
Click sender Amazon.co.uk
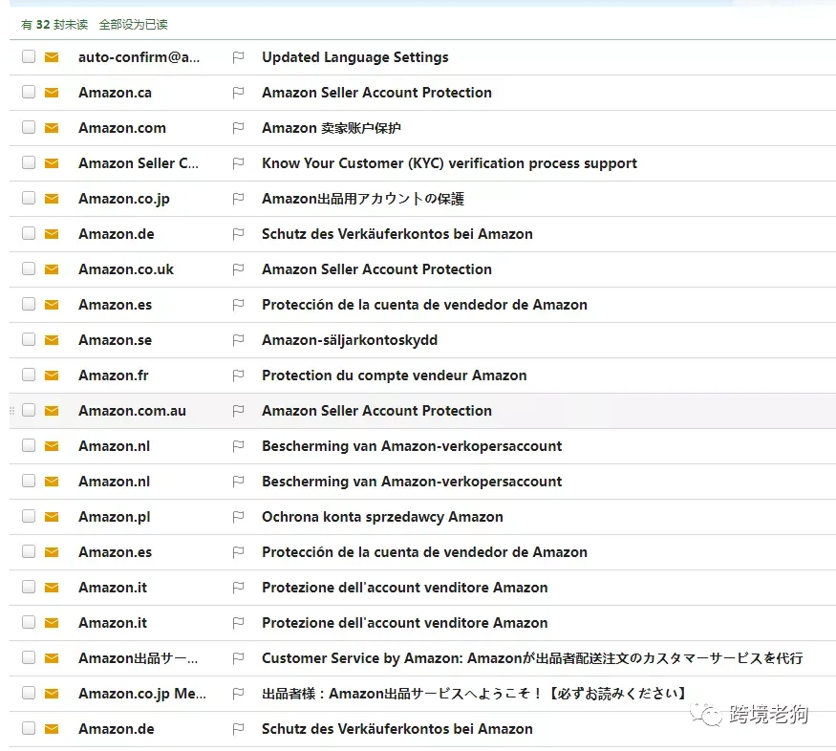(x=126, y=269)
